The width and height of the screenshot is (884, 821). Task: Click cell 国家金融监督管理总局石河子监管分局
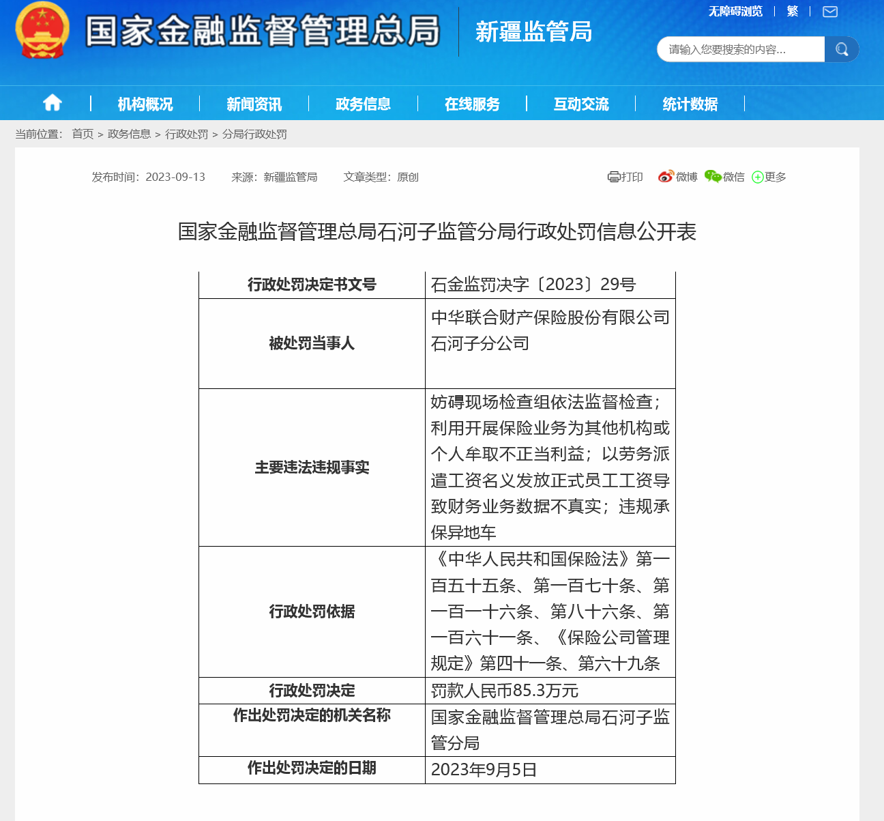[550, 730]
